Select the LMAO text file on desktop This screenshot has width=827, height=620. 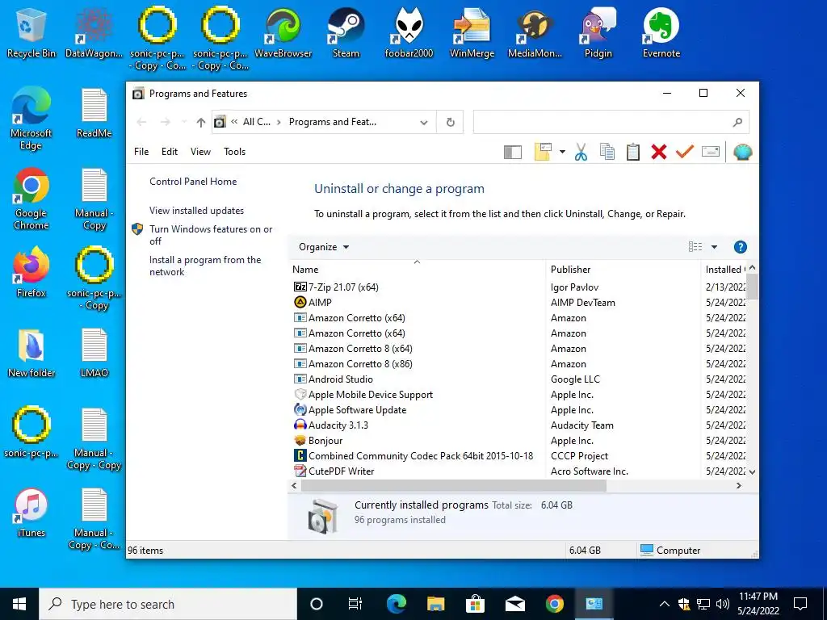coord(94,354)
